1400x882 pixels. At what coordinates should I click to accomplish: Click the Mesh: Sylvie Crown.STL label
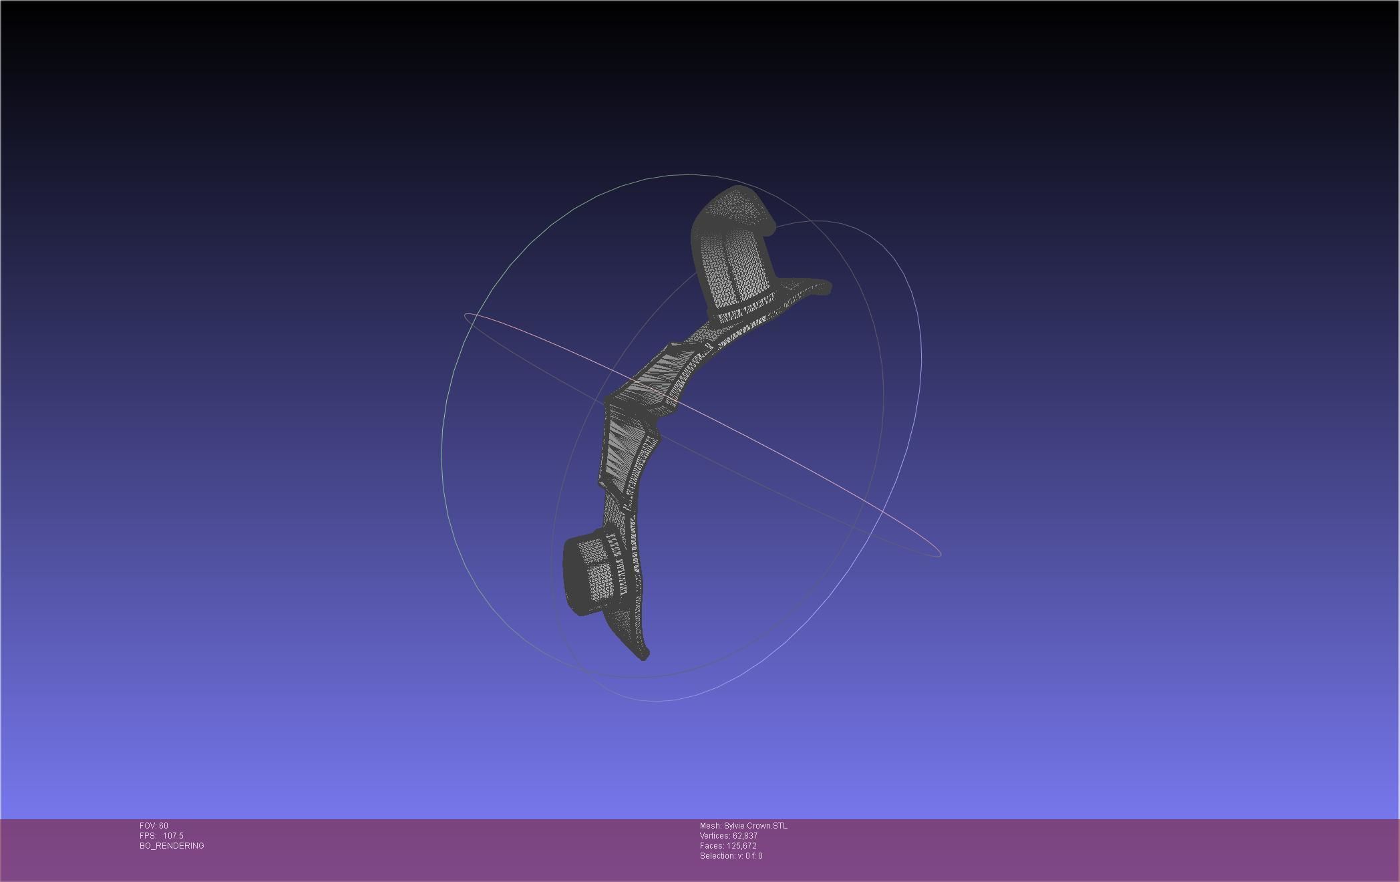[x=743, y=826]
